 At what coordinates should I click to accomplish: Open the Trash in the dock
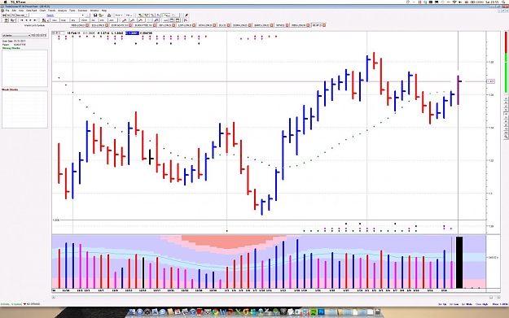point(378,311)
